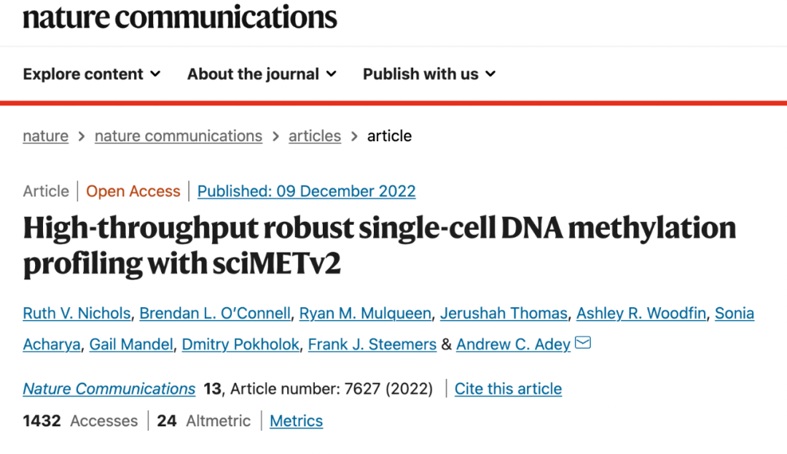This screenshot has width=787, height=454.
Task: Open author Brendan L. O'Connell
Action: (215, 314)
